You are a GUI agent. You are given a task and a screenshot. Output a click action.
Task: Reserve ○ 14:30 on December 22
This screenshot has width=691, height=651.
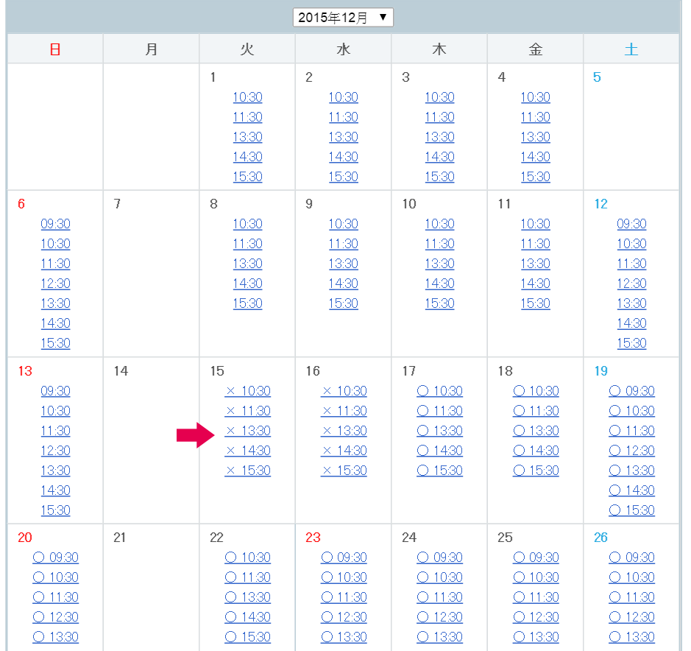tap(248, 616)
